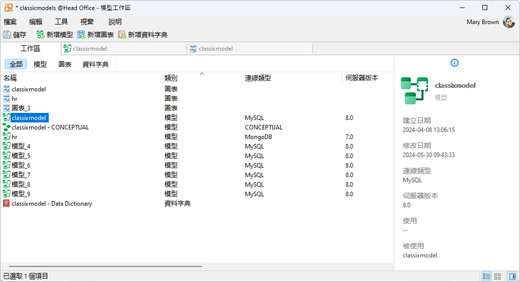This screenshot has width=520, height=282.
Task: Click the Mary Brown username
Action: 482,22
